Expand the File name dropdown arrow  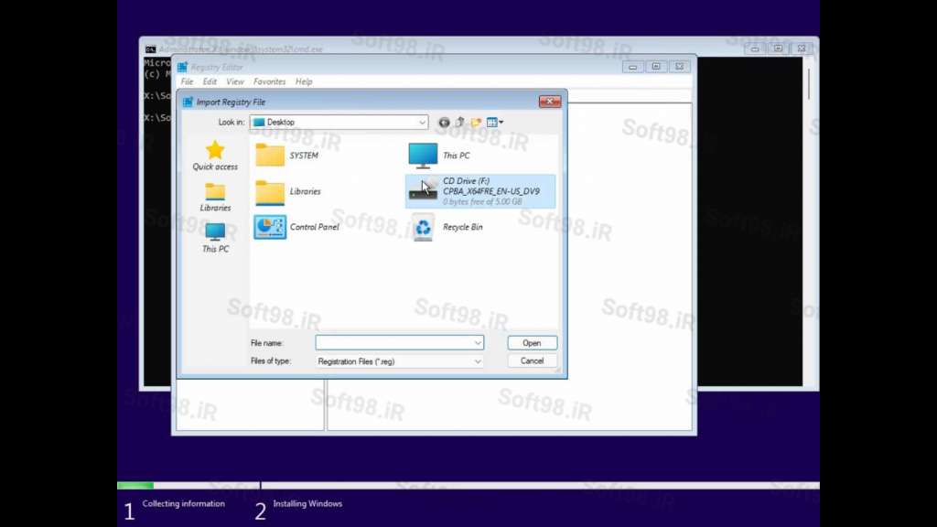pyautogui.click(x=478, y=343)
